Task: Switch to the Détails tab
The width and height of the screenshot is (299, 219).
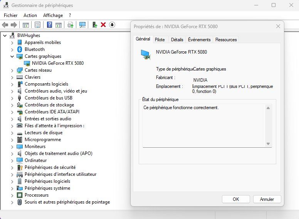Action: click(177, 40)
